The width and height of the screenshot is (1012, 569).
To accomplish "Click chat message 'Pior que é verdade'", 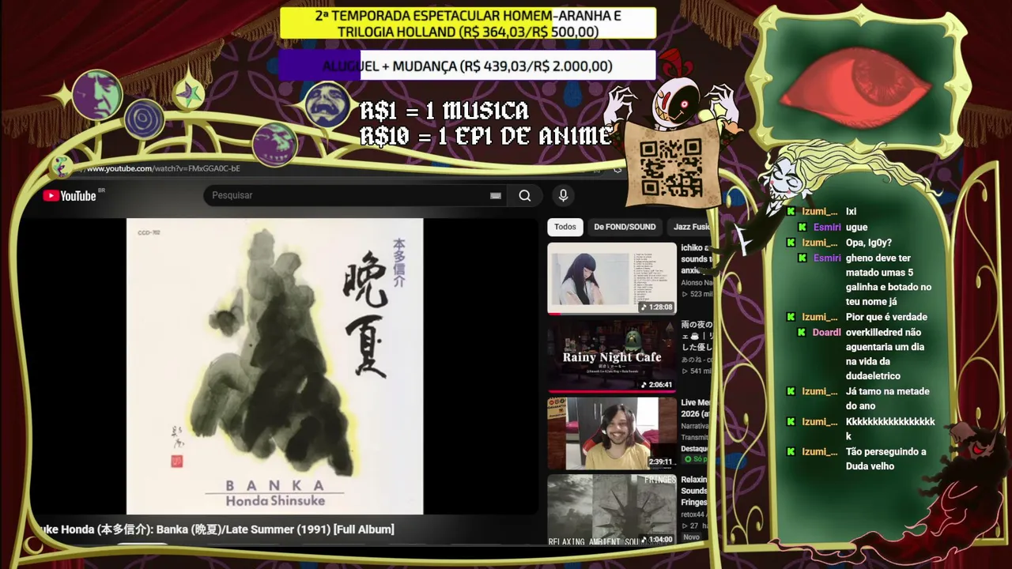I will tap(886, 318).
